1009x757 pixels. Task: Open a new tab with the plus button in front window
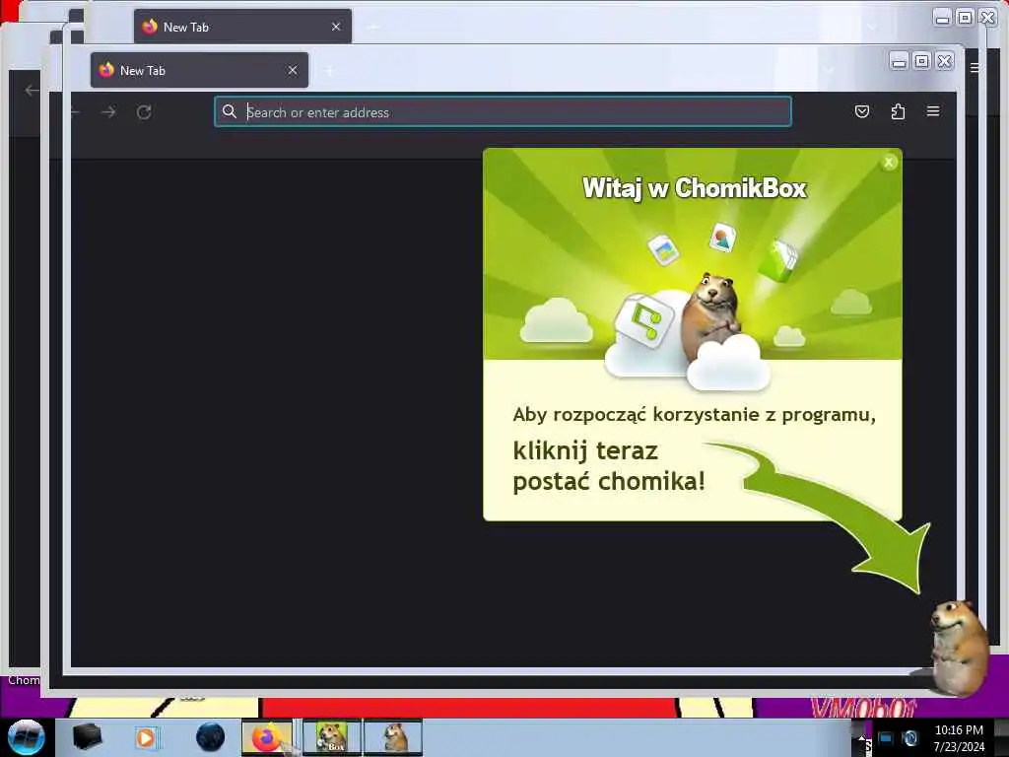pyautogui.click(x=329, y=71)
